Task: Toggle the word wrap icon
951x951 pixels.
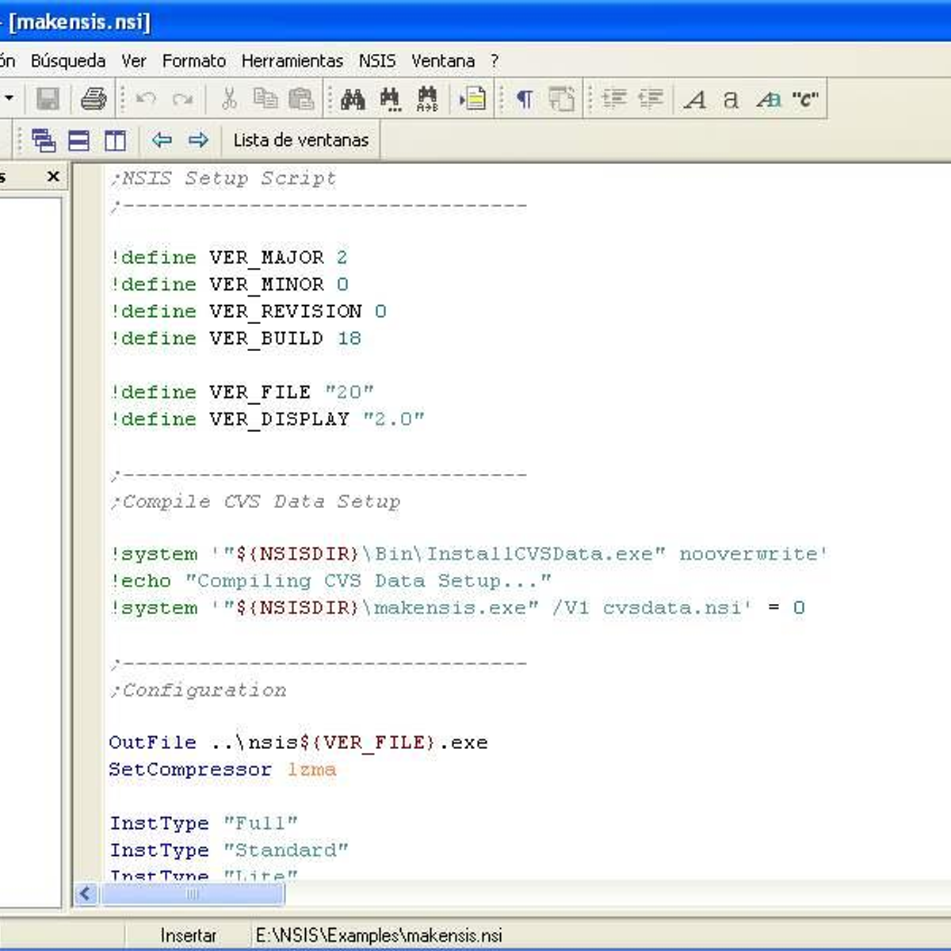Action: pyautogui.click(x=561, y=99)
